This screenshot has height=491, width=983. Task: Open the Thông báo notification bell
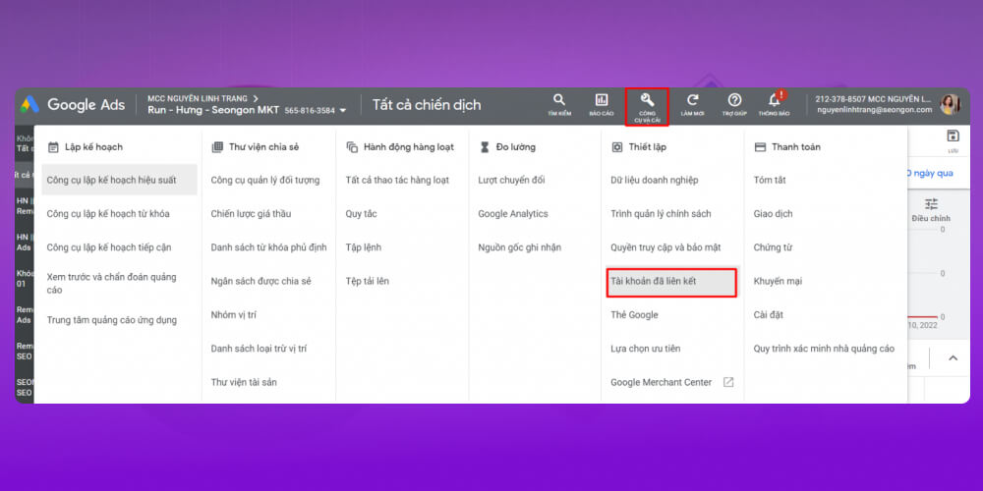click(775, 103)
